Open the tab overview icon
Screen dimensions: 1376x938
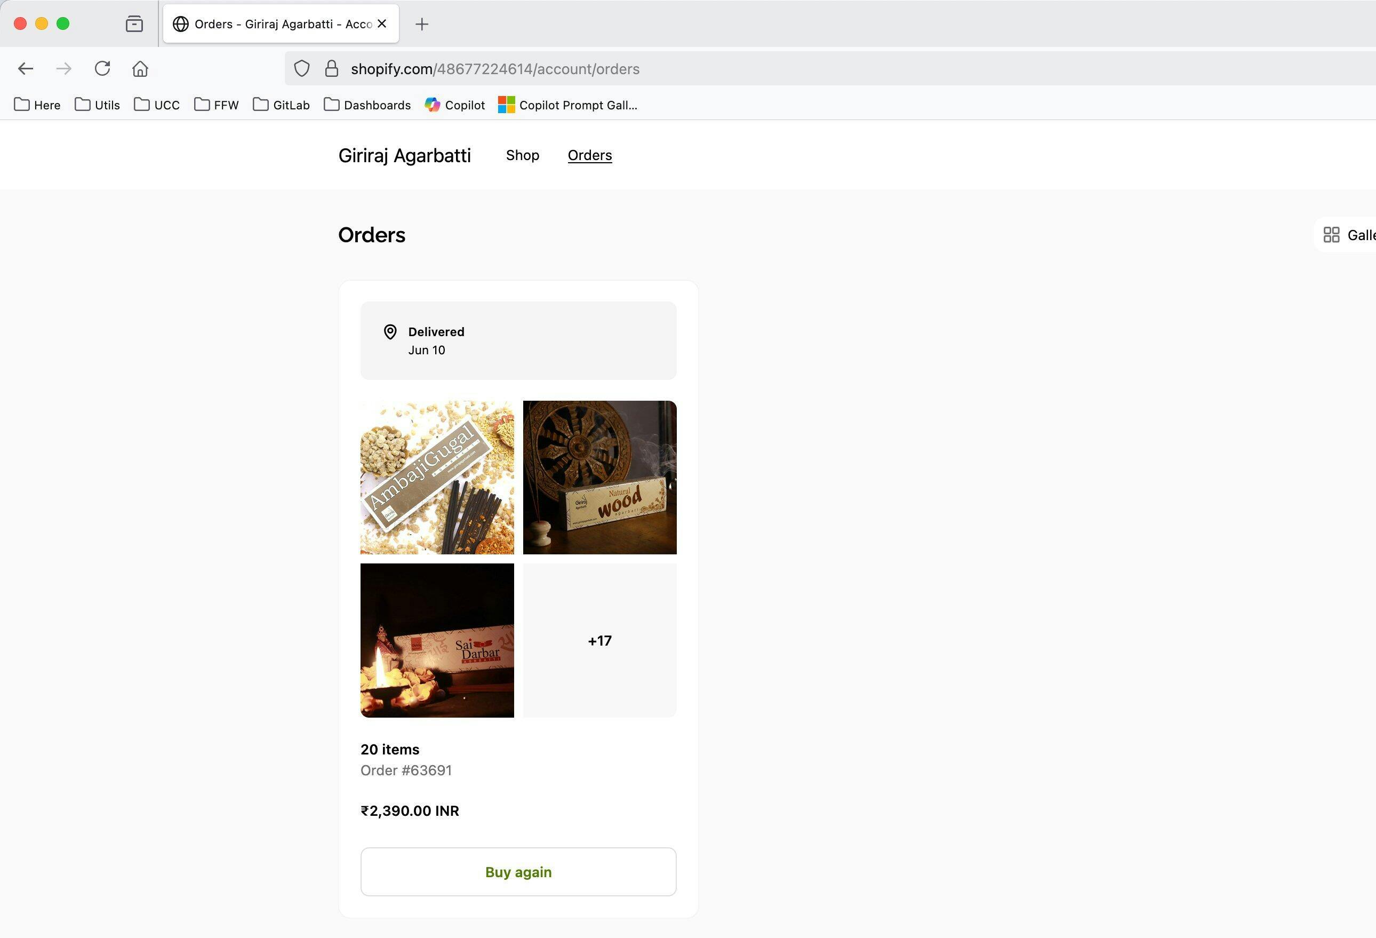134,23
